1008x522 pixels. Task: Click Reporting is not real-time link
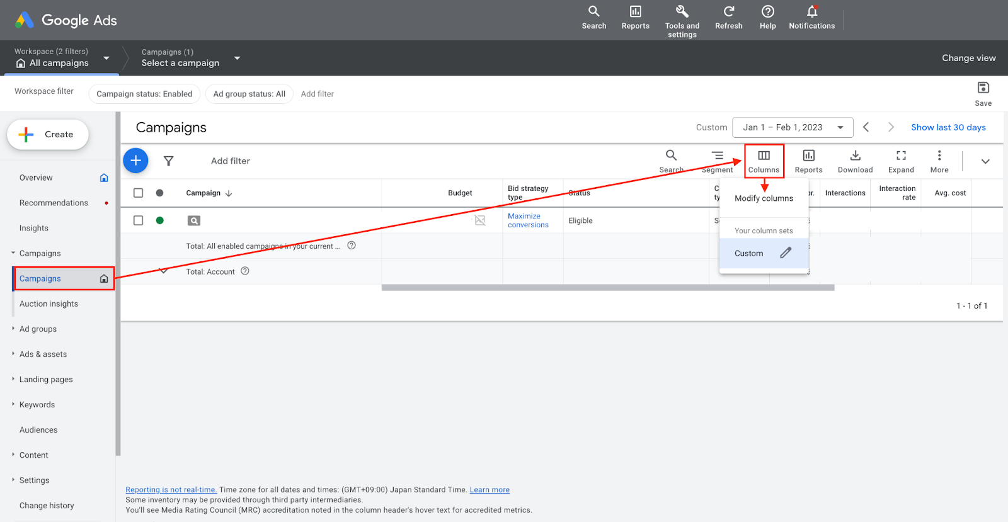[x=171, y=490]
